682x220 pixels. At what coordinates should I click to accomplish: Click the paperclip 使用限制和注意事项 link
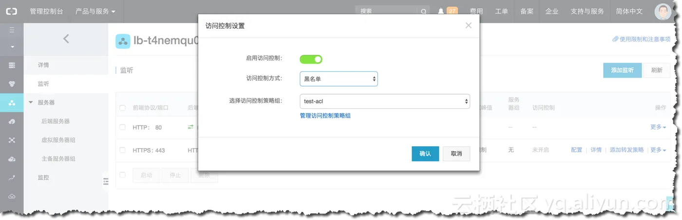641,39
